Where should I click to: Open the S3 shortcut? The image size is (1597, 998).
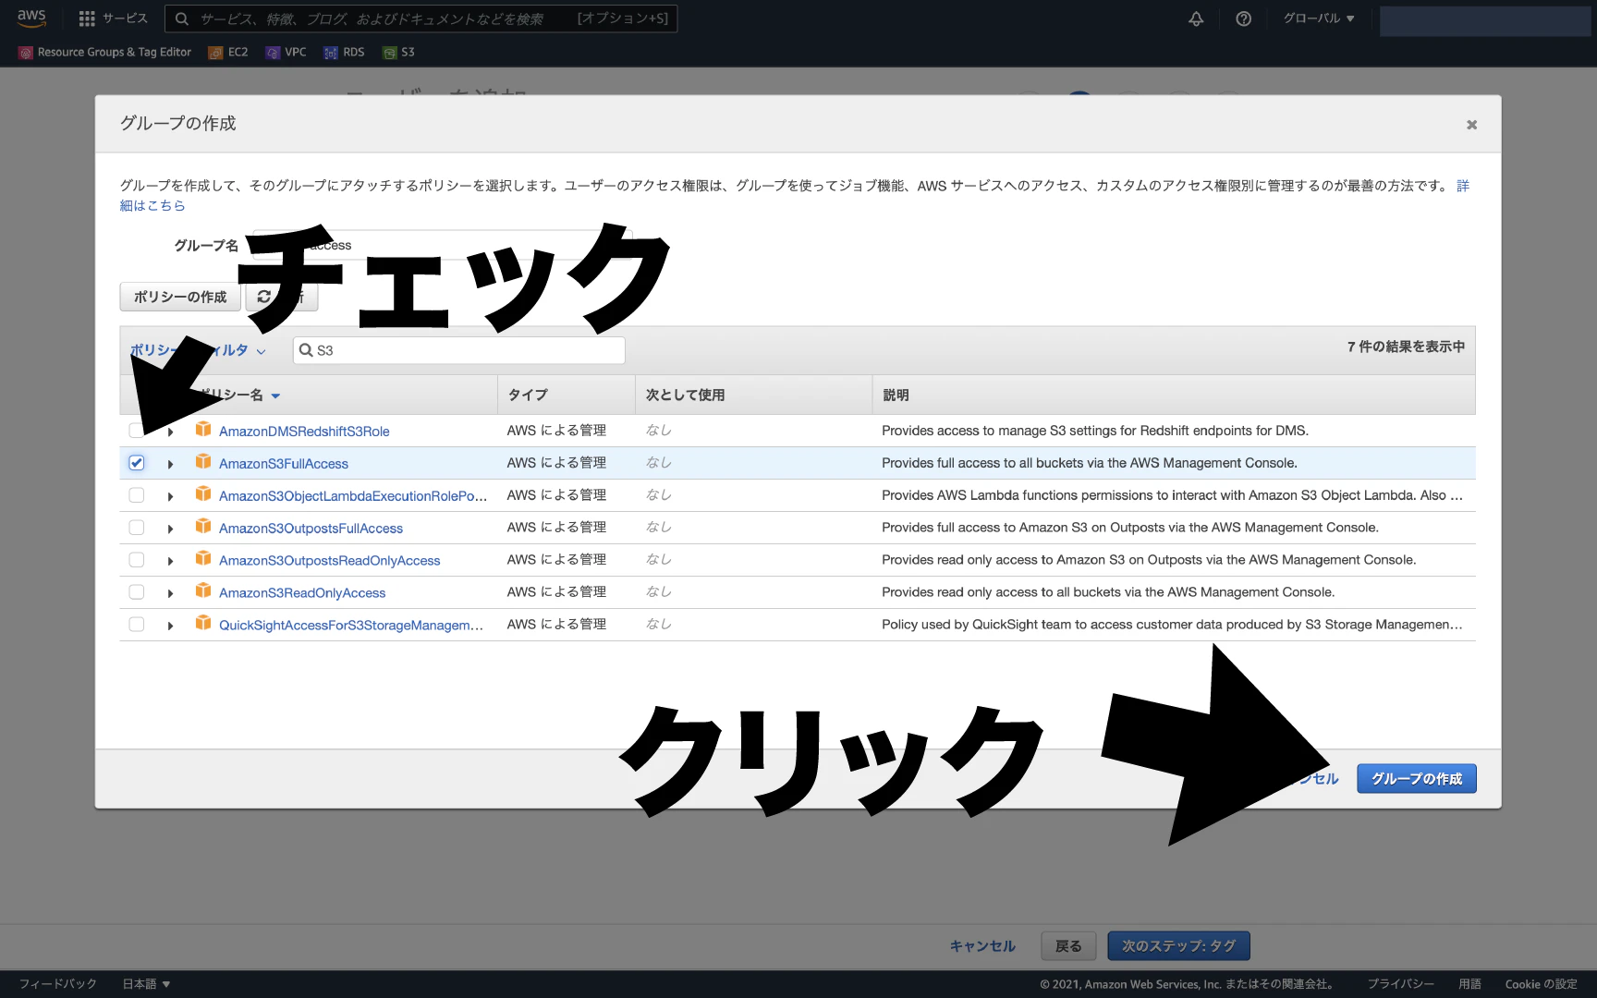tap(399, 53)
